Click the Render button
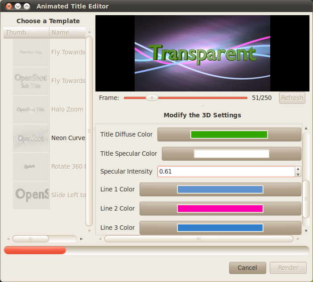Image resolution: width=313 pixels, height=282 pixels. coord(288,268)
